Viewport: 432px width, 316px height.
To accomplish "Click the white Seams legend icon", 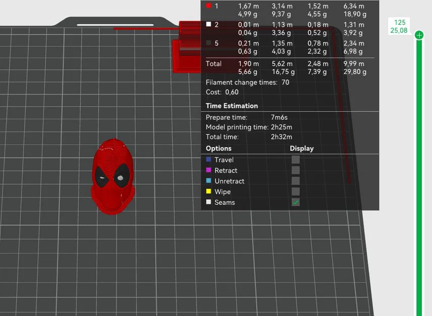I will (x=208, y=202).
